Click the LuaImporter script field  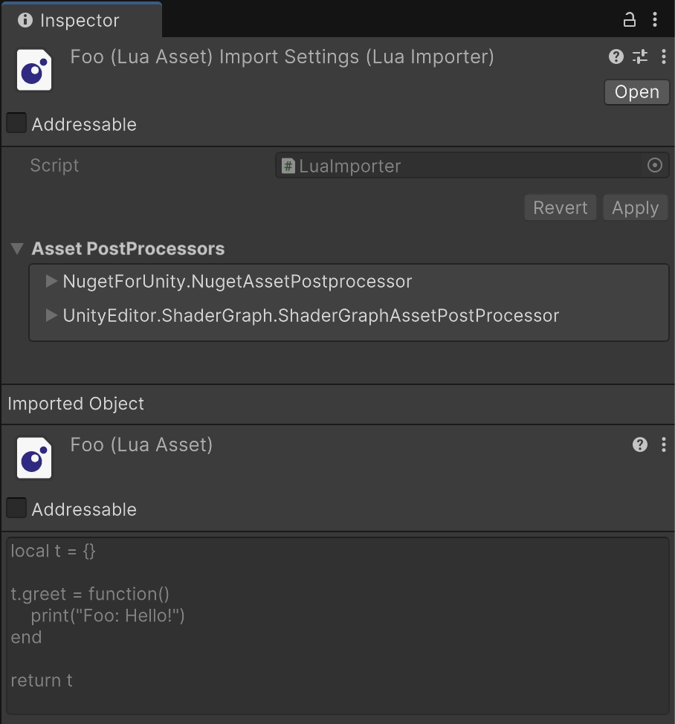click(x=461, y=166)
